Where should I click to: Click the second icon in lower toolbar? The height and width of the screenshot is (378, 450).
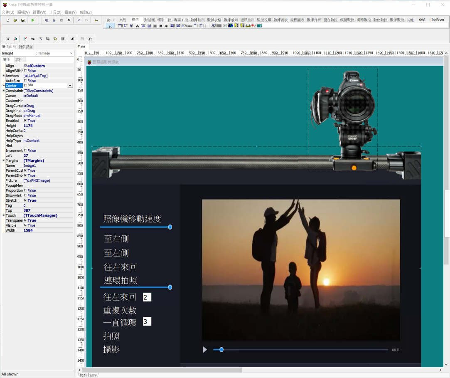[x=15, y=39]
